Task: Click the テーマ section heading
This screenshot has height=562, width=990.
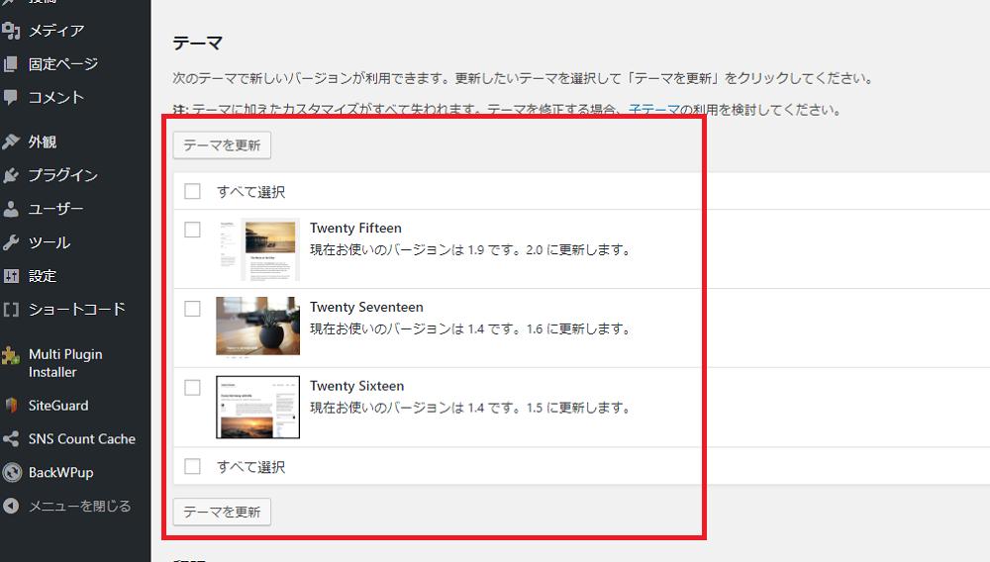Action: coord(198,43)
